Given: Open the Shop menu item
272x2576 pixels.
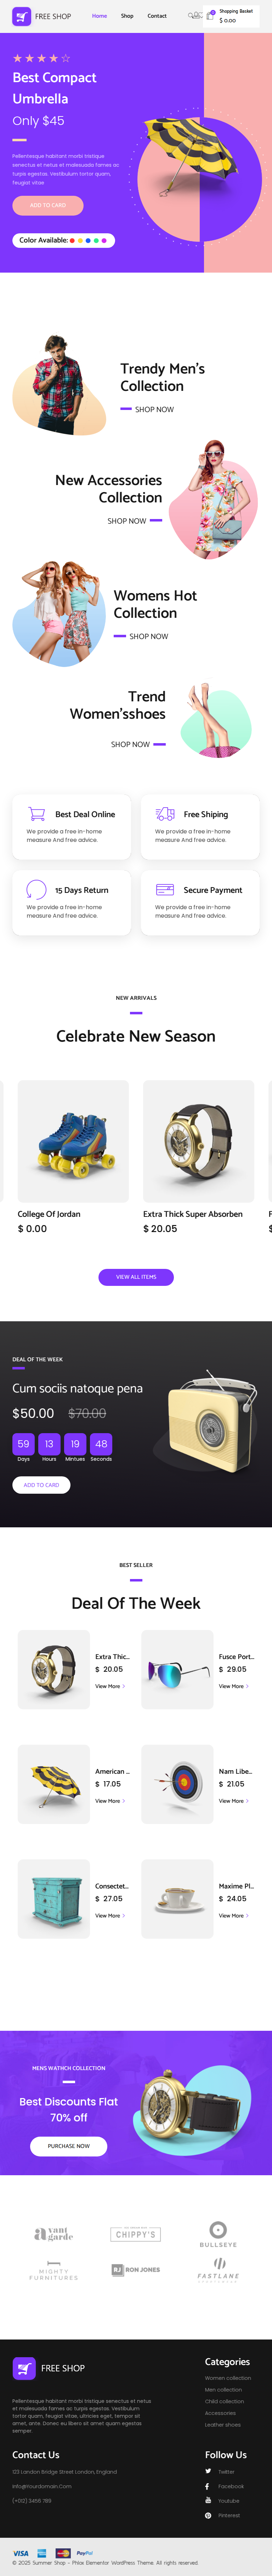Looking at the screenshot, I should click(x=127, y=16).
